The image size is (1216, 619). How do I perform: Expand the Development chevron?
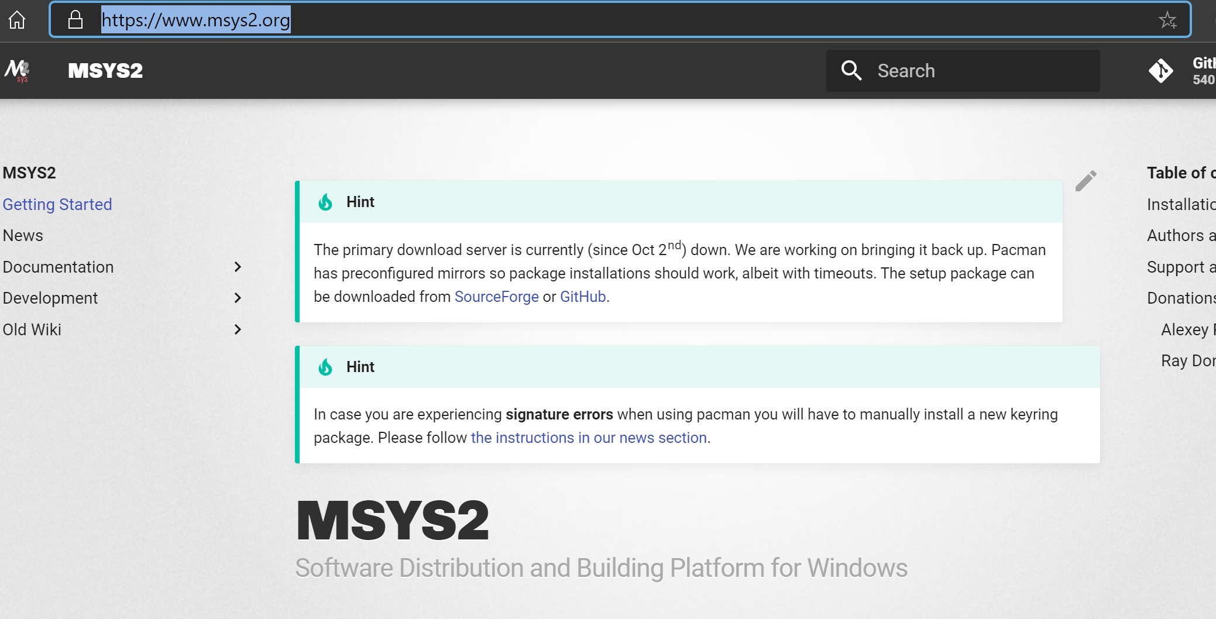tap(238, 298)
